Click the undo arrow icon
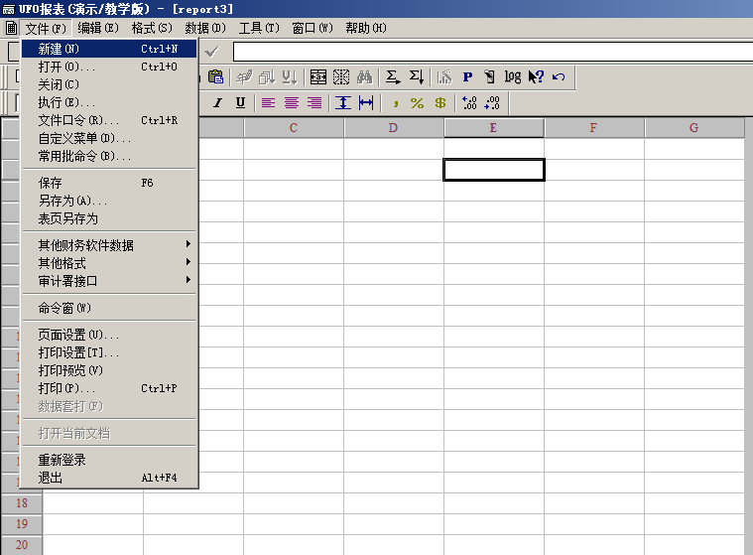The image size is (753, 555). tap(559, 76)
